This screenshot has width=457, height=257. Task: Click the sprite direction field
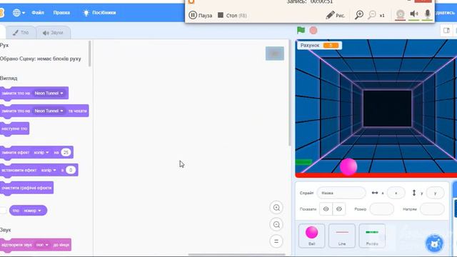click(x=432, y=209)
